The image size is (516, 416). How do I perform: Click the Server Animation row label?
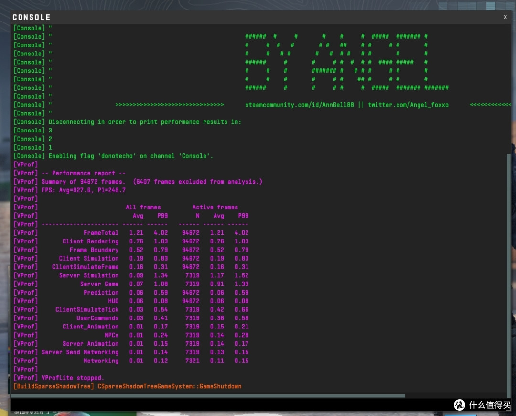[90, 343]
